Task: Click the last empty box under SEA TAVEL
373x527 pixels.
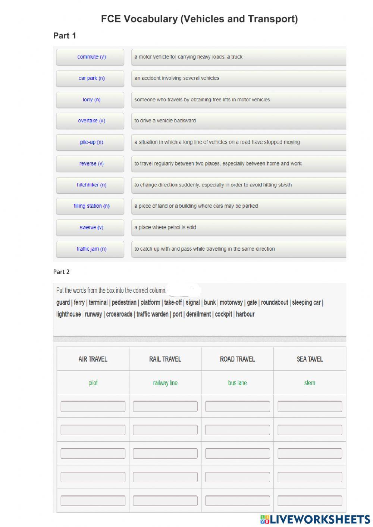Action: pos(310,500)
